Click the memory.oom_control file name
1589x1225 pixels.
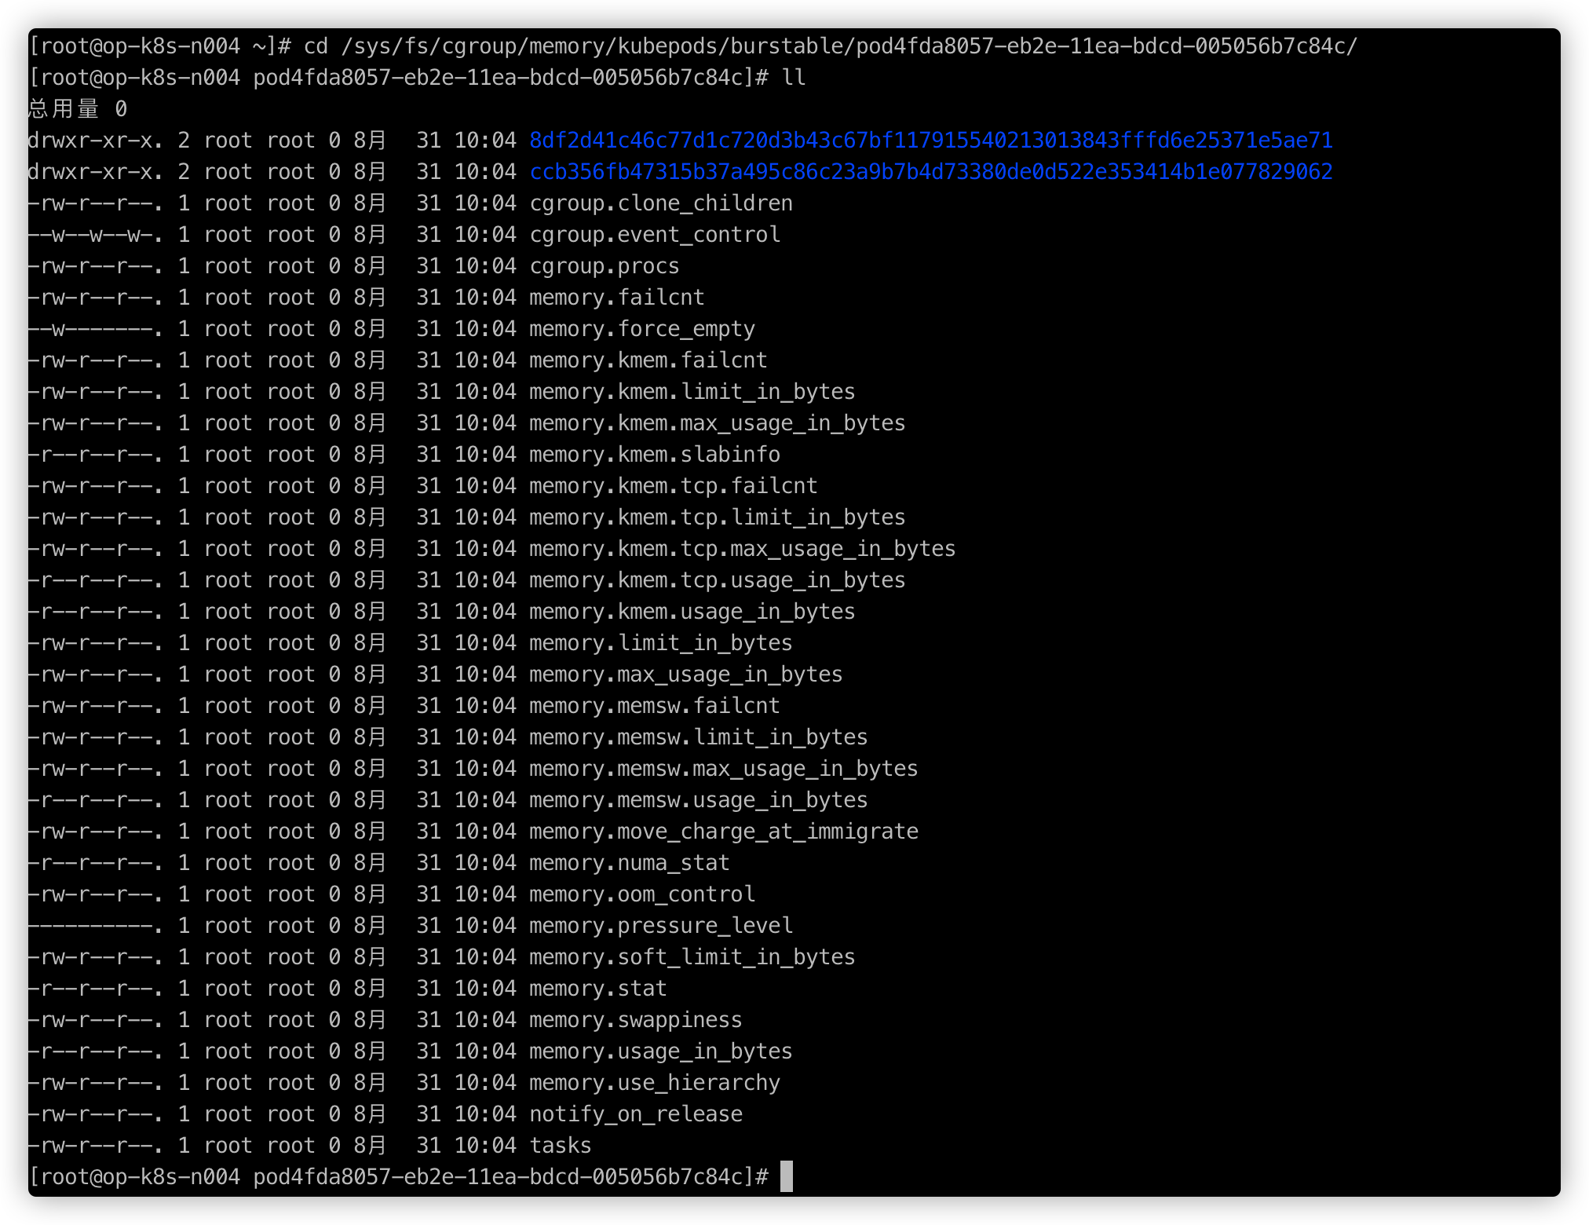coord(641,894)
